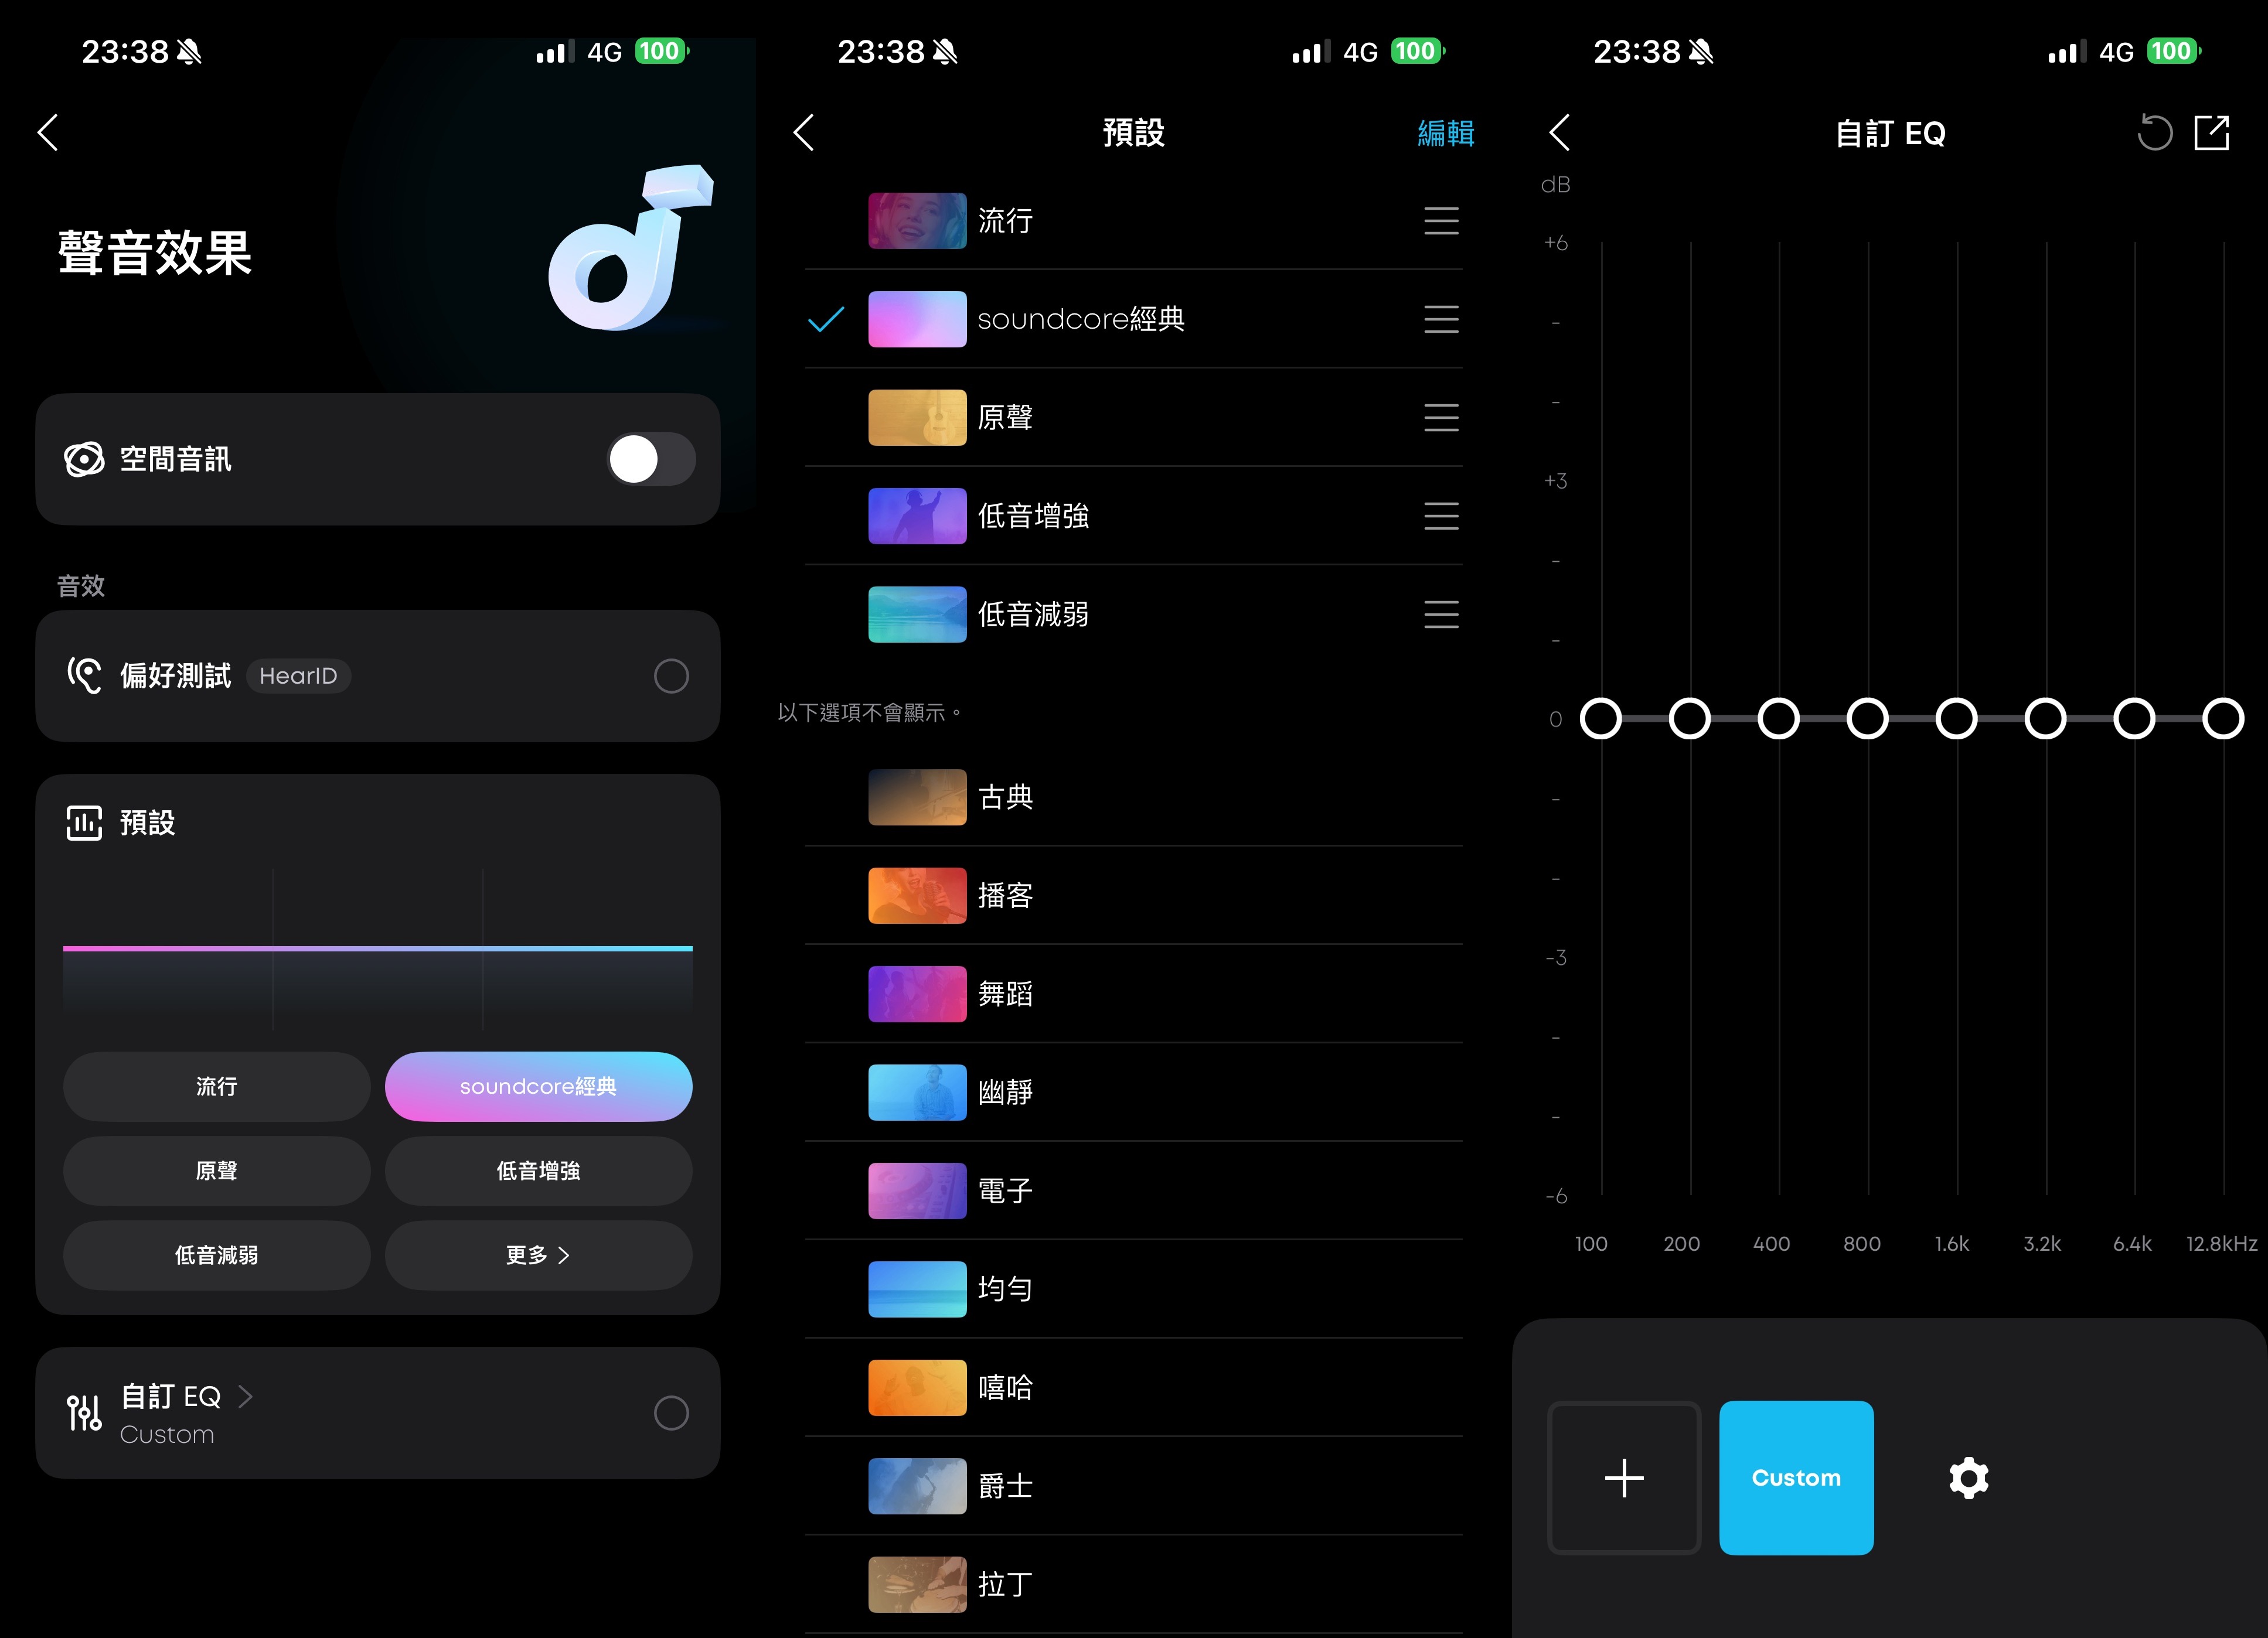2268x1638 pixels.
Task: Select the 低音增強 preset pill button
Action: point(538,1171)
